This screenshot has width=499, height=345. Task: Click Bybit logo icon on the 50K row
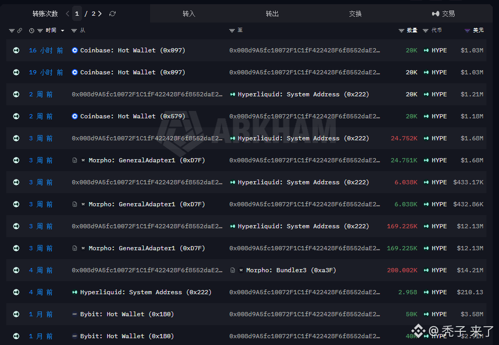coord(74,314)
